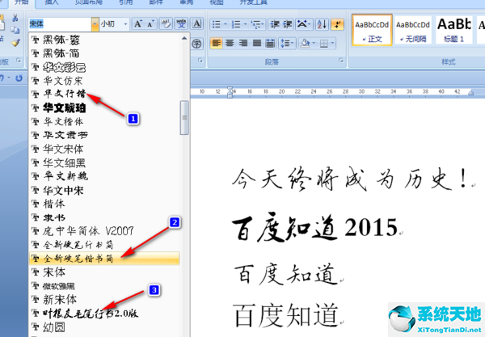Click the font list scroll-up arrow
This screenshot has width=485, height=337.
[x=184, y=38]
